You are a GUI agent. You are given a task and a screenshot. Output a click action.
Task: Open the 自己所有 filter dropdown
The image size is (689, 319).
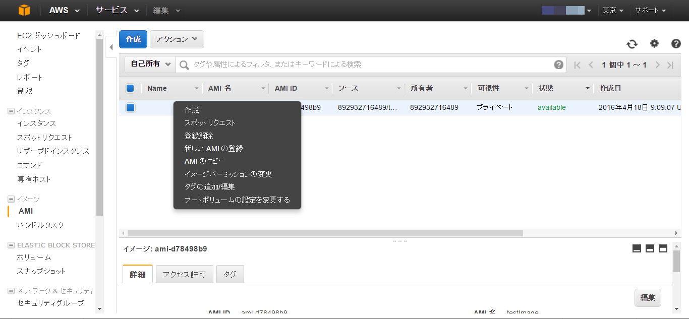[150, 64]
